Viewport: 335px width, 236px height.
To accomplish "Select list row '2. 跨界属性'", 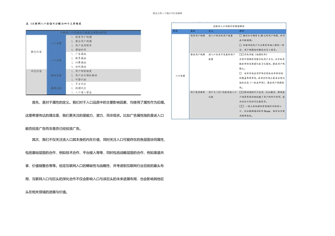I will [79, 58].
